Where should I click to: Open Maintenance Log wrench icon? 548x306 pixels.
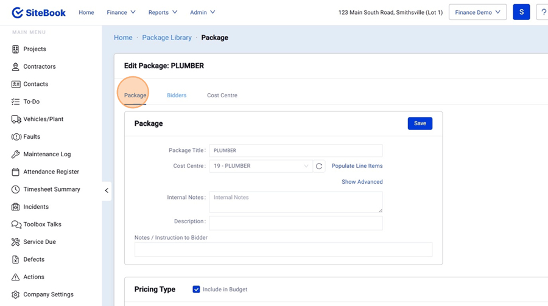[16, 155]
